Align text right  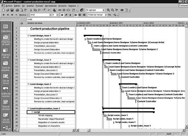pyautogui.click(x=84, y=15)
